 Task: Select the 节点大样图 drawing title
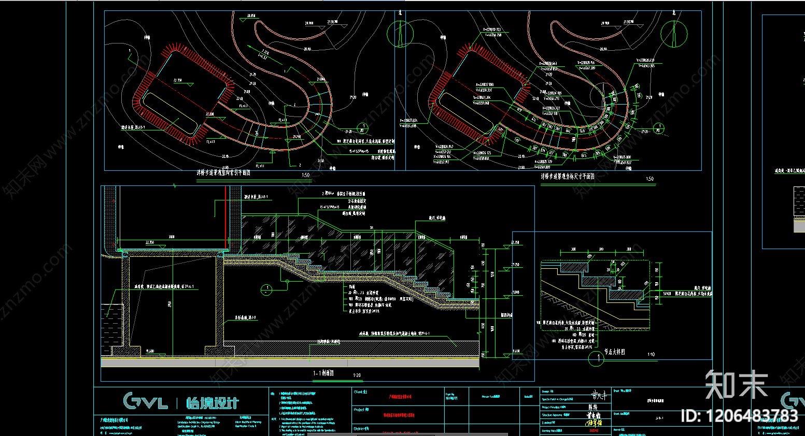tap(615, 352)
